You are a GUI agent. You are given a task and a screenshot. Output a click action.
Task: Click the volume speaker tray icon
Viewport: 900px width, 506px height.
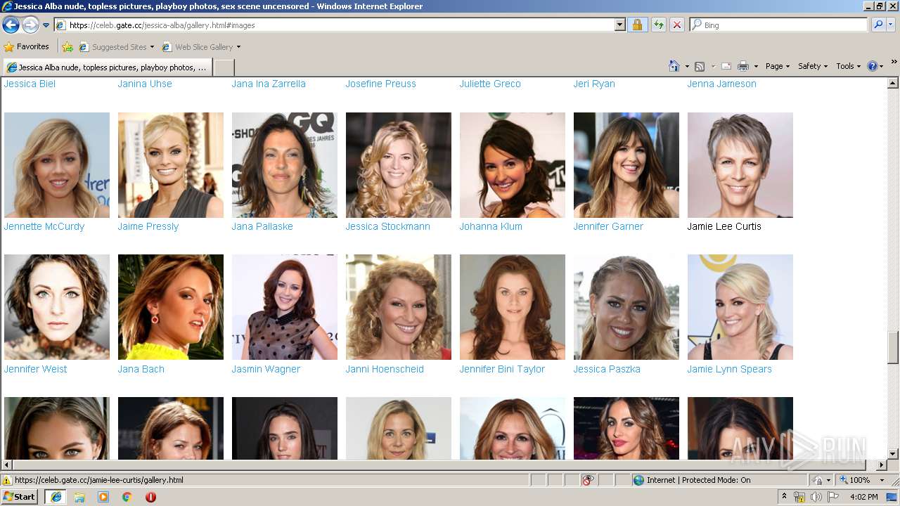click(x=816, y=497)
